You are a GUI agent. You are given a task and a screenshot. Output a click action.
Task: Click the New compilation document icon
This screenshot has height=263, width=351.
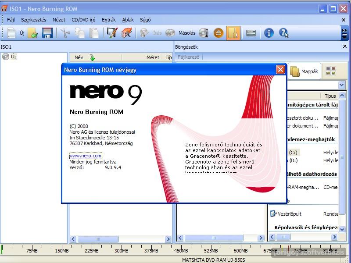click(x=11, y=33)
